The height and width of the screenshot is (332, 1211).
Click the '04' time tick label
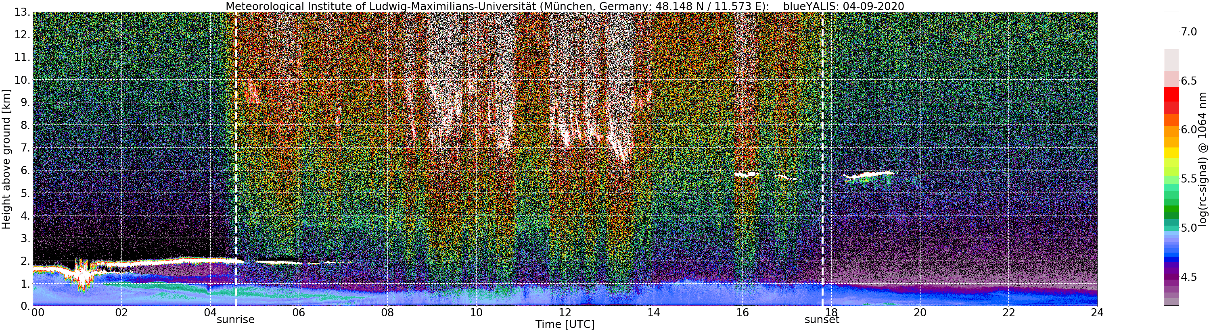pyautogui.click(x=210, y=312)
